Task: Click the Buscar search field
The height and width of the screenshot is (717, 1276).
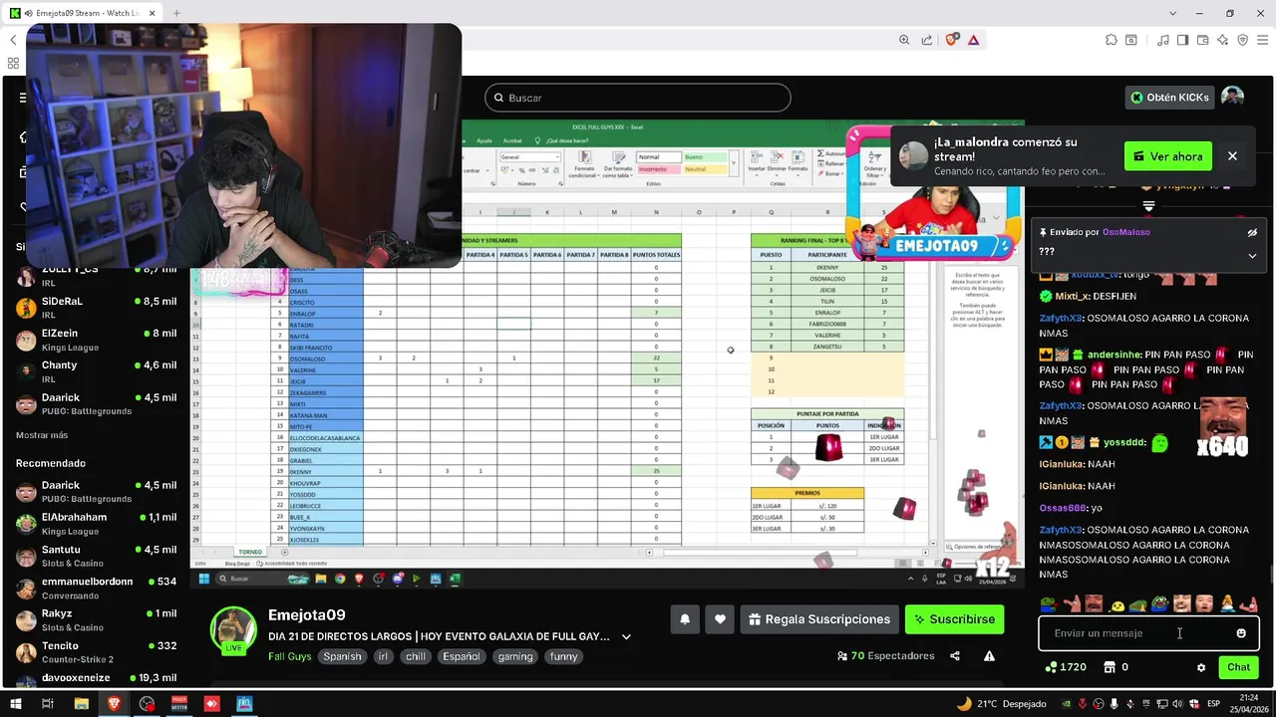Action: tap(638, 98)
